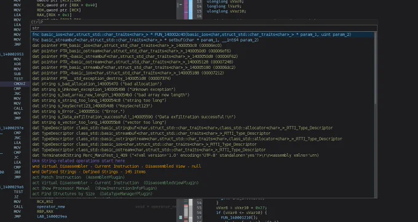Click the overview margin bar beside decompiler
The image size is (418, 222).
(x=191, y=10)
